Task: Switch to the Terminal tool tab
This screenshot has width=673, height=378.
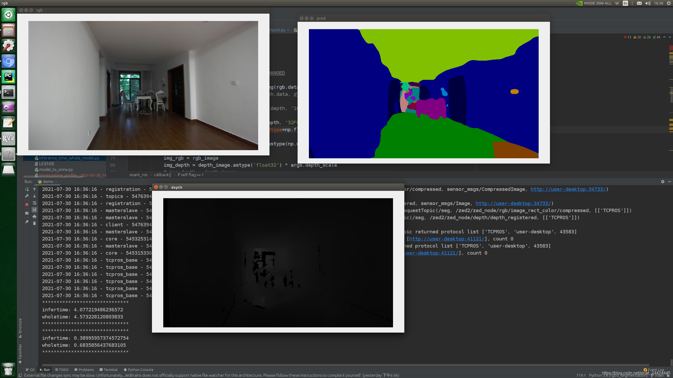Action: click(108, 370)
